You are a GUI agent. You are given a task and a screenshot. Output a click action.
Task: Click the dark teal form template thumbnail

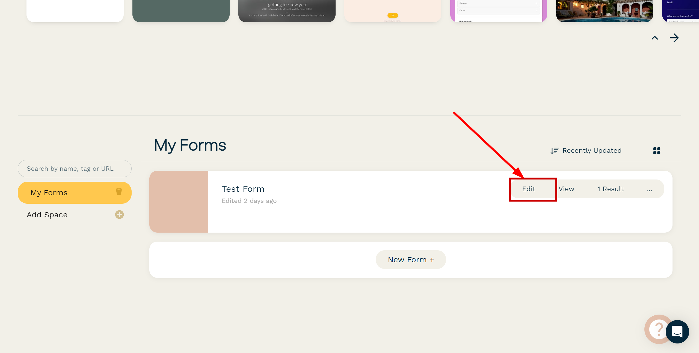[x=180, y=11]
